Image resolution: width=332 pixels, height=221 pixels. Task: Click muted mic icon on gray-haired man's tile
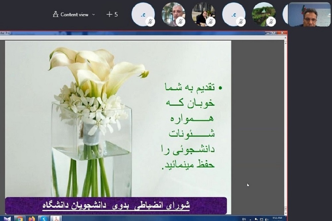click(181, 22)
